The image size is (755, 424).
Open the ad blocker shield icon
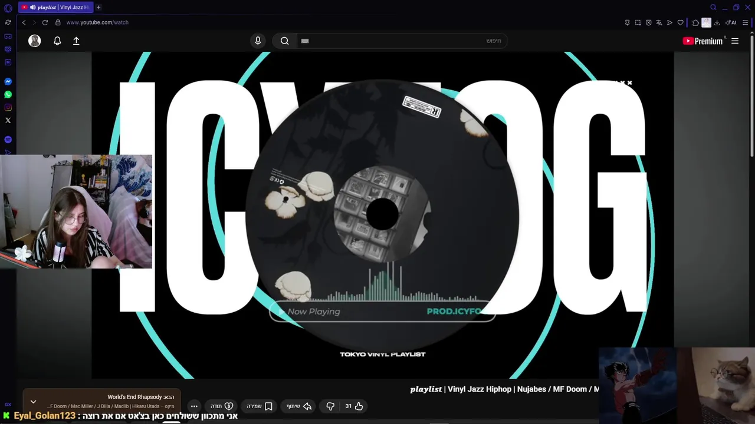pos(648,22)
